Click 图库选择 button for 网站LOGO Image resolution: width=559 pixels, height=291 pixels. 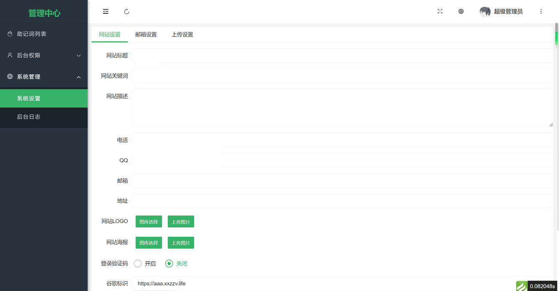click(149, 222)
